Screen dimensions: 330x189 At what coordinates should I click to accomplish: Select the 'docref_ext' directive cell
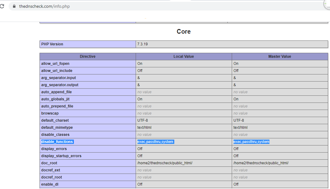(x=88, y=170)
